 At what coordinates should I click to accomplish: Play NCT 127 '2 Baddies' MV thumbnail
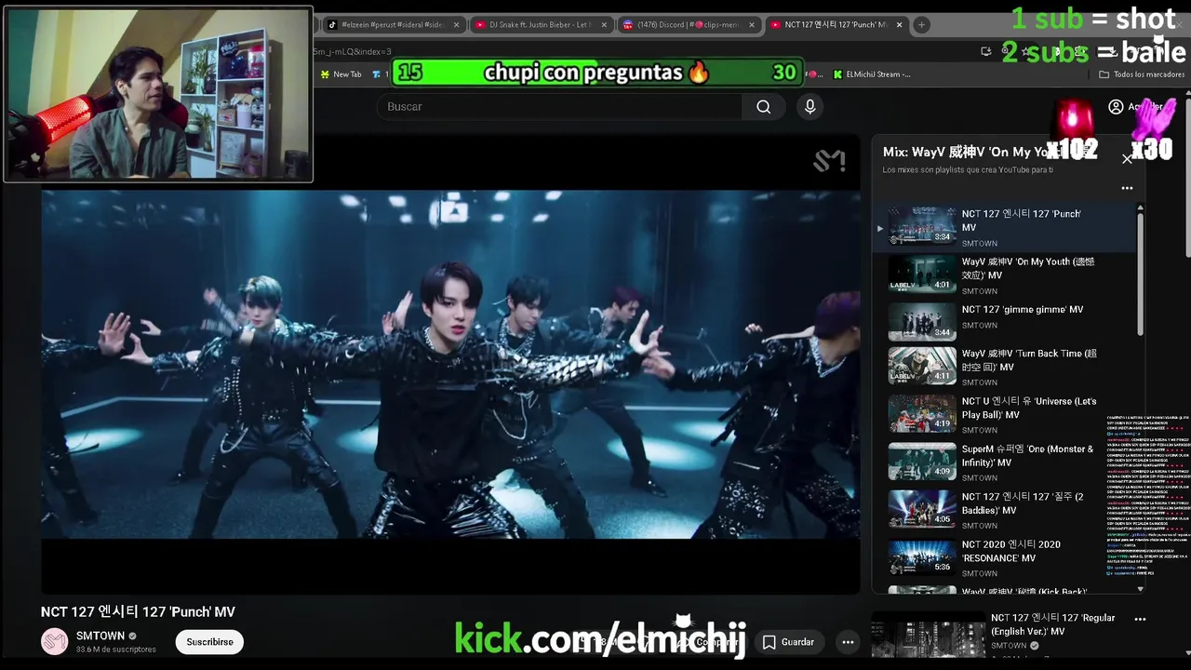pos(922,509)
